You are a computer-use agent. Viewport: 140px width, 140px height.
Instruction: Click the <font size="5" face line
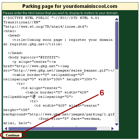(x=70, y=119)
